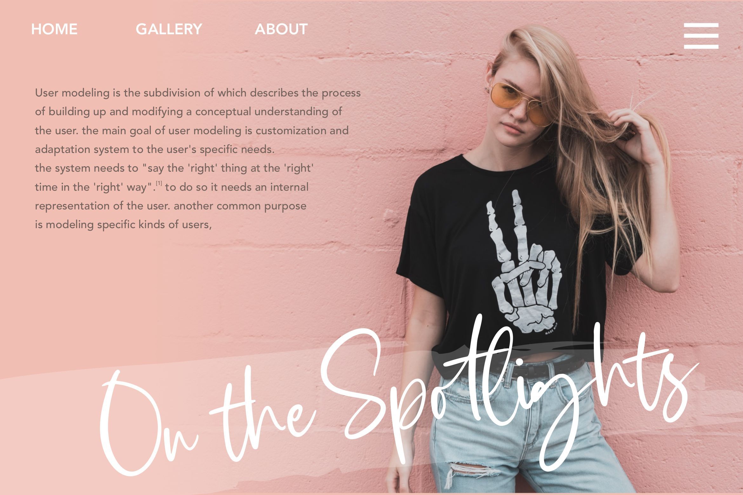This screenshot has height=495, width=743.
Task: Follow the [1] footnote reference
Action: 159,183
